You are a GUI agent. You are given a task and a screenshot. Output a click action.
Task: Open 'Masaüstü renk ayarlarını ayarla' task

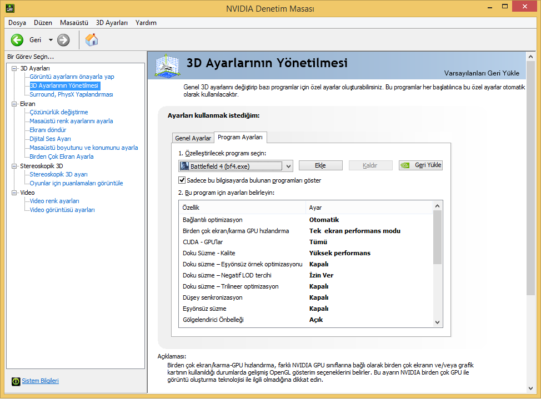72,121
